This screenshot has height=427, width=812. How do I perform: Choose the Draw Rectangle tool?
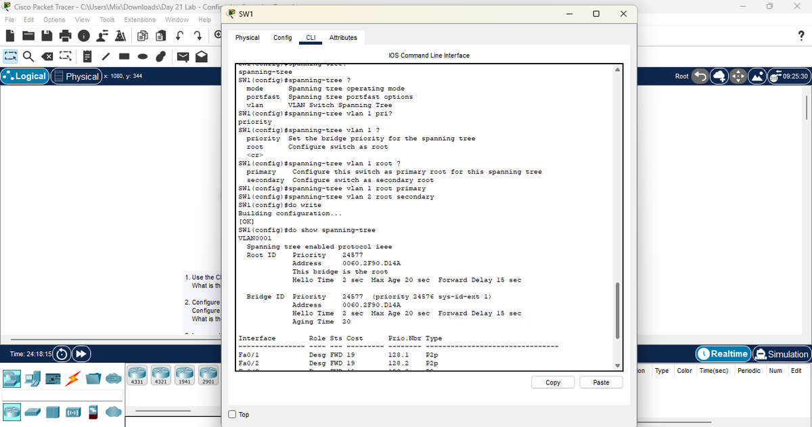[x=126, y=58]
